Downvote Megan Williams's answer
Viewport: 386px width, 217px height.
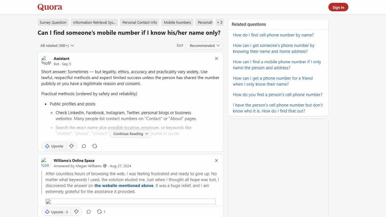[x=76, y=212]
